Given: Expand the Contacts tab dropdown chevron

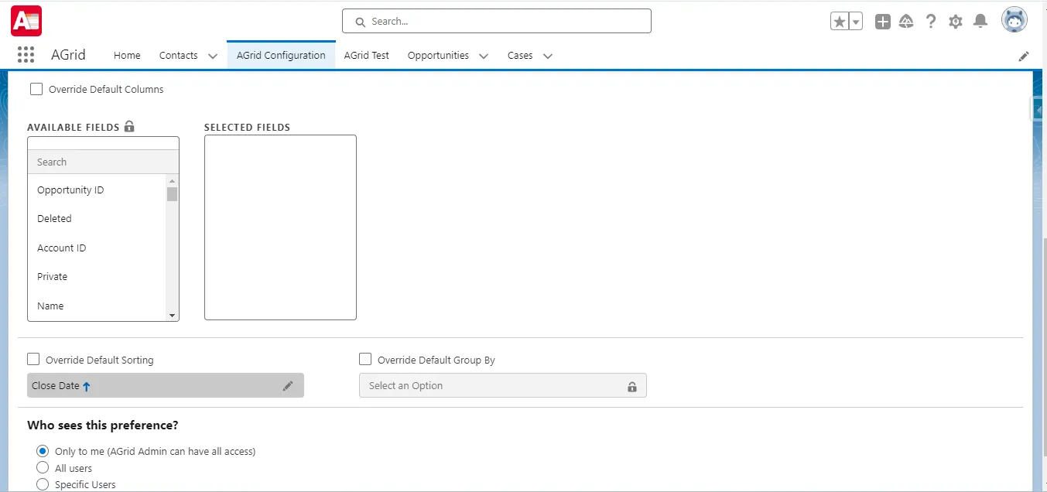Looking at the screenshot, I should pyautogui.click(x=212, y=56).
